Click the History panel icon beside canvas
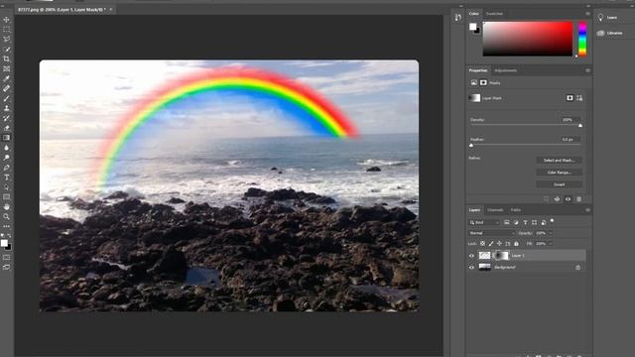Image resolution: width=635 pixels, height=357 pixels. (458, 18)
